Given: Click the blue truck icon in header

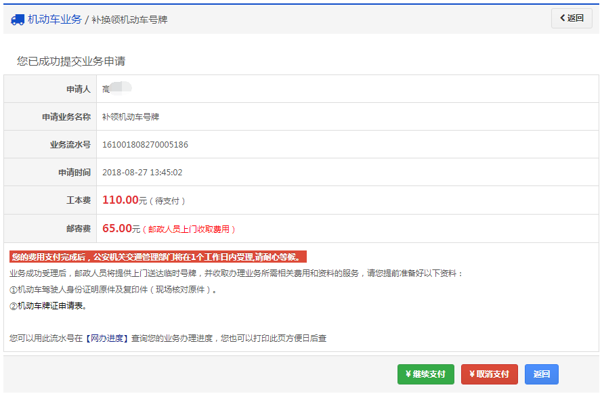Looking at the screenshot, I should (18, 20).
